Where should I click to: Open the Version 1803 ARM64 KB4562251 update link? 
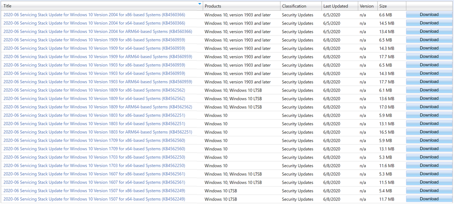click(x=98, y=132)
